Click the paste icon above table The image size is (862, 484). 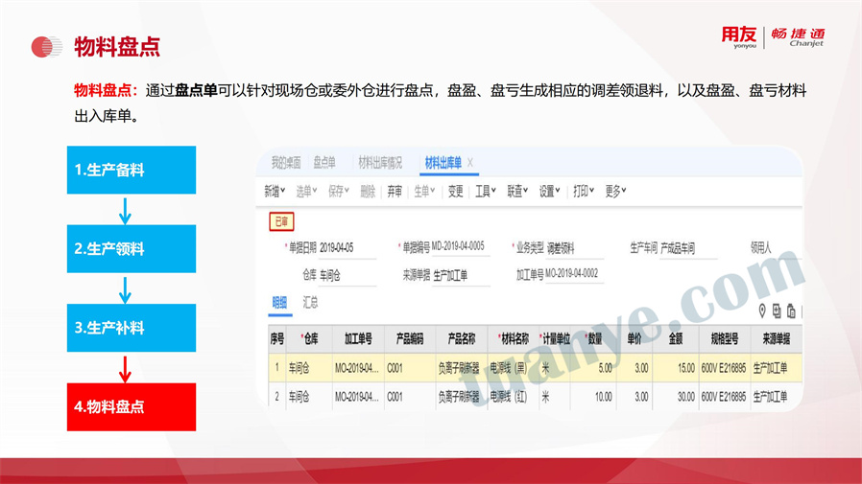click(x=791, y=311)
